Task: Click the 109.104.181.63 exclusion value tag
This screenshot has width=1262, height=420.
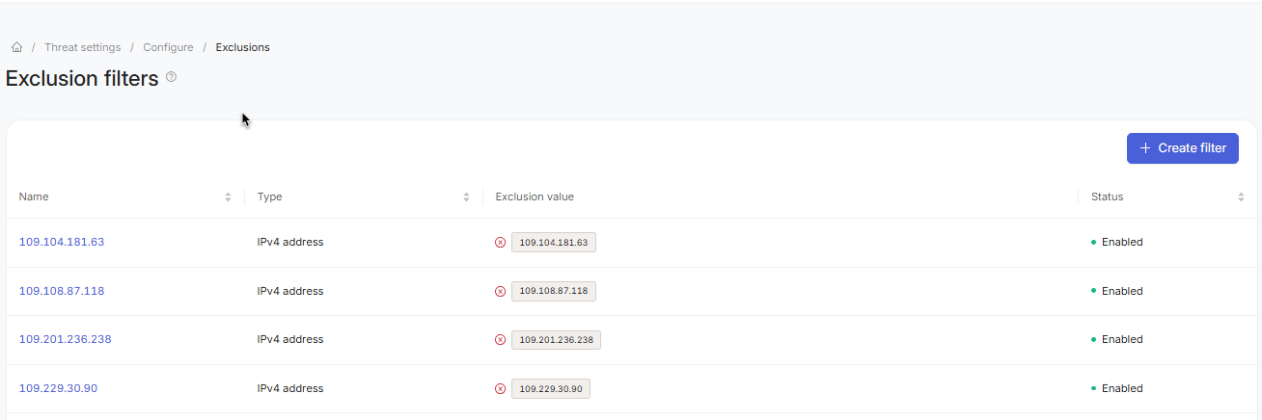Action: (553, 243)
